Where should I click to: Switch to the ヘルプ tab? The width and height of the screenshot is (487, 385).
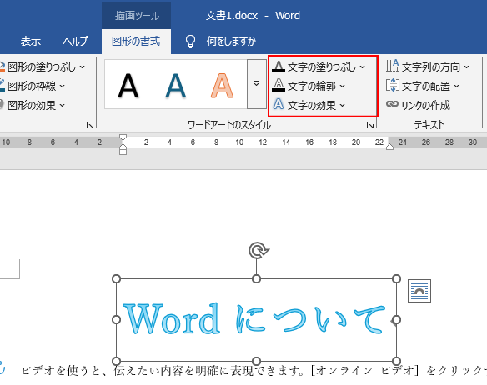[x=76, y=41]
